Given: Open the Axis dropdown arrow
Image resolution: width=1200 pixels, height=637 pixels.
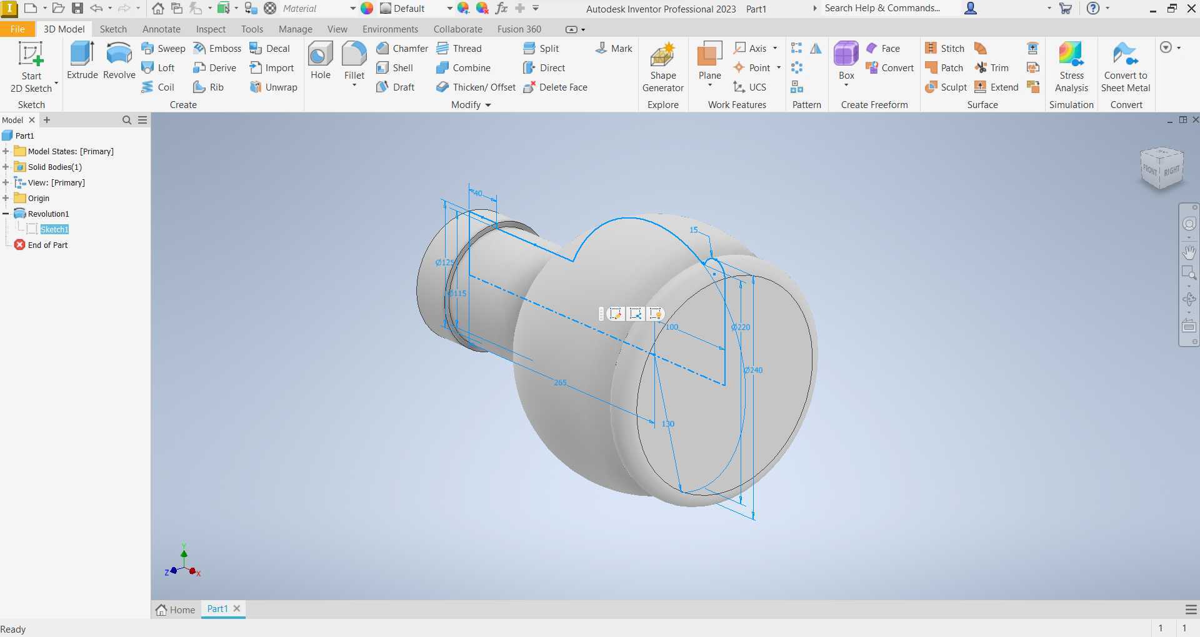Looking at the screenshot, I should tap(775, 48).
